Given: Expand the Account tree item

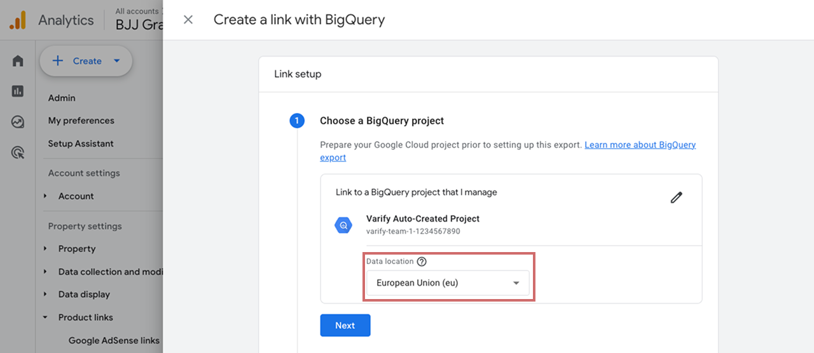Looking at the screenshot, I should pos(45,196).
